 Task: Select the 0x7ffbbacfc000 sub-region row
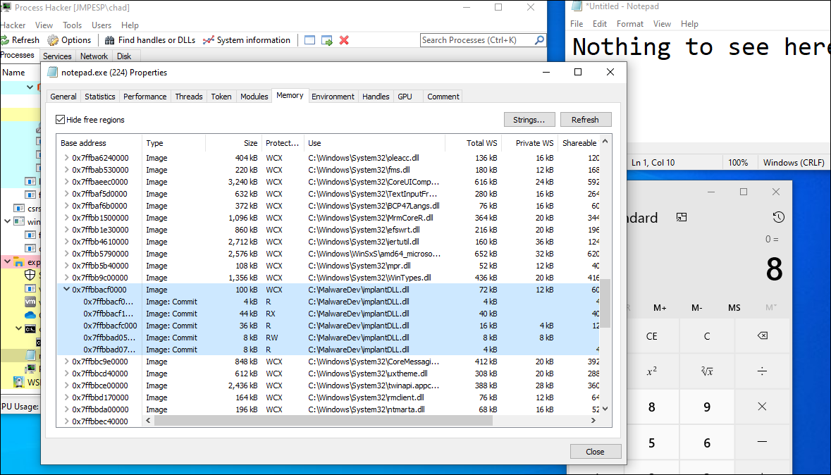pyautogui.click(x=328, y=326)
